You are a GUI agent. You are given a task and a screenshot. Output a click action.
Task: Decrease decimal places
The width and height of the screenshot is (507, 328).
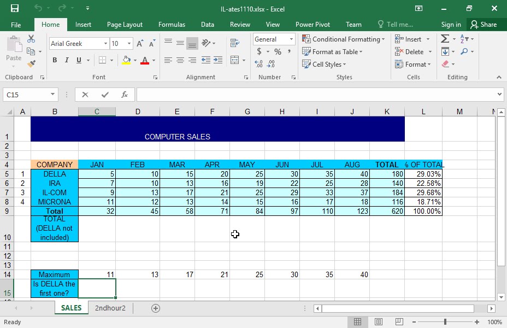point(270,64)
